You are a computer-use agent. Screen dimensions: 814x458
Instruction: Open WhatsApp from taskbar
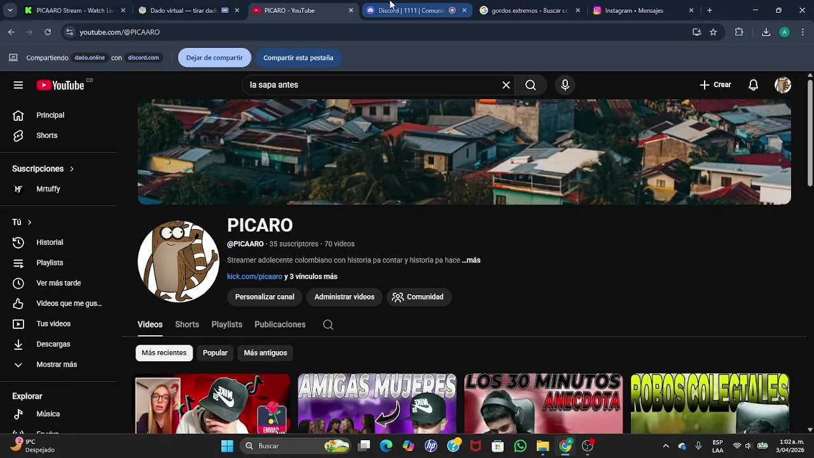pyautogui.click(x=520, y=446)
